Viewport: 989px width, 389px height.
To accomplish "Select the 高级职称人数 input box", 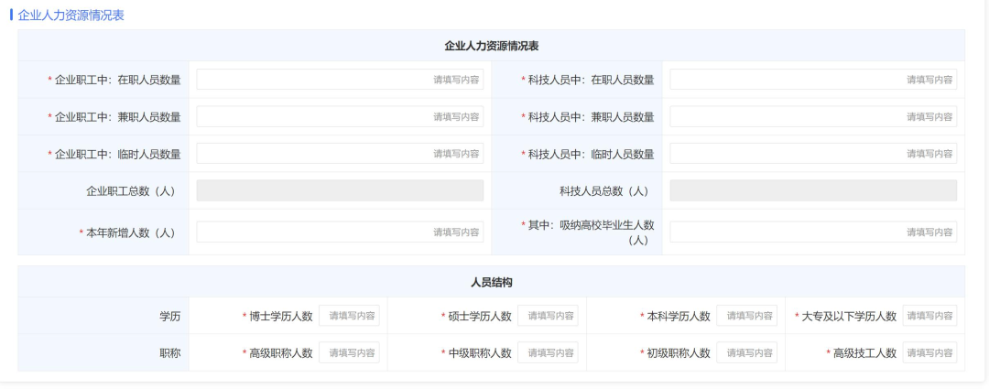I will pyautogui.click(x=350, y=353).
